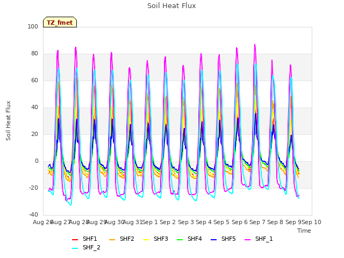Toggle the SHF_1 legend entry

[x=259, y=239]
